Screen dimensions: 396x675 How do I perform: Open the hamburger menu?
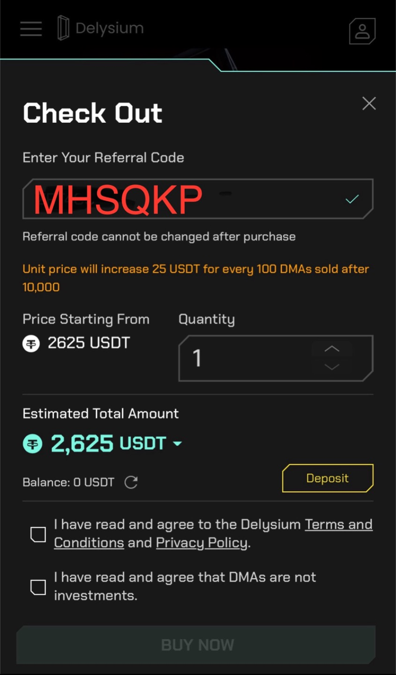pos(31,29)
